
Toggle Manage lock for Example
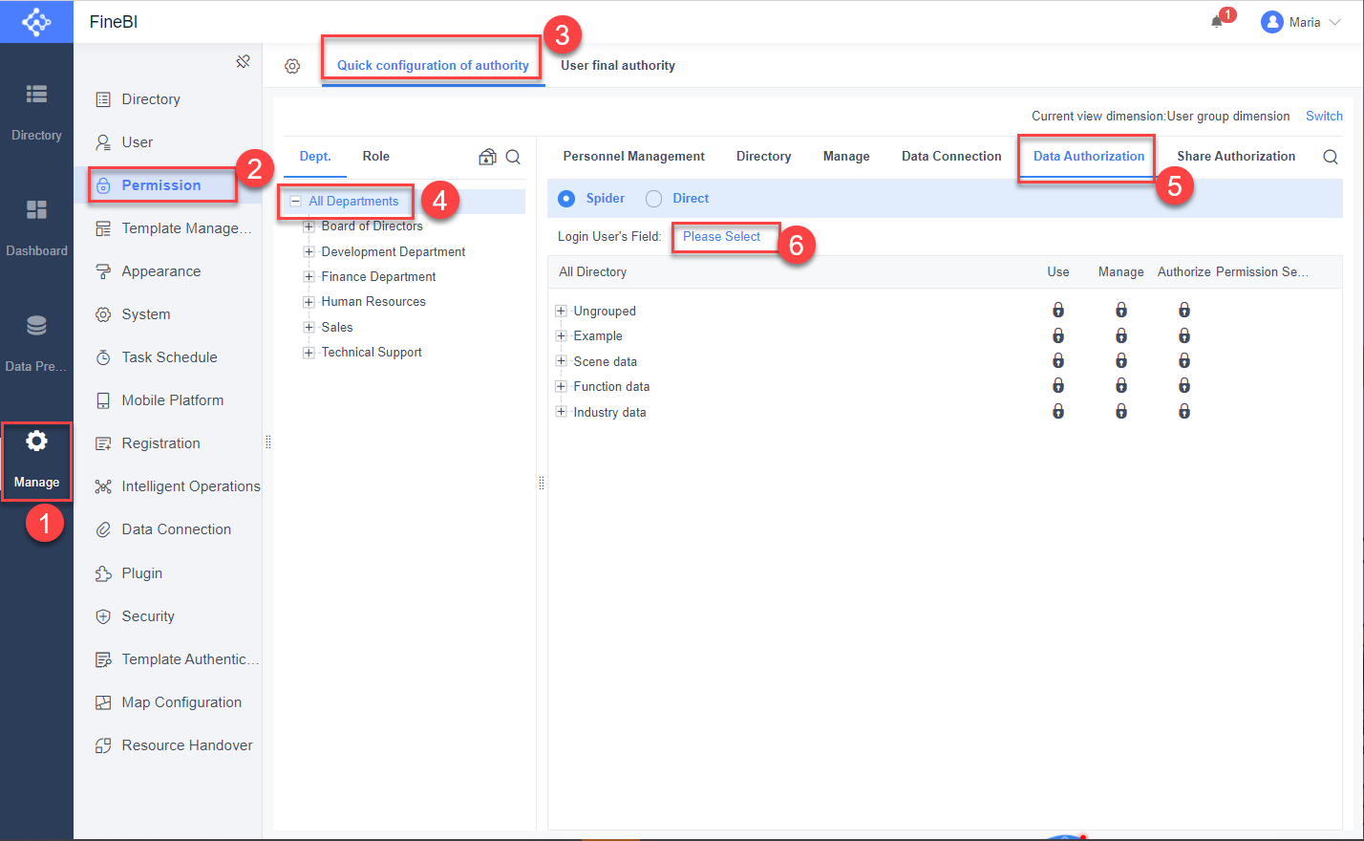pyautogui.click(x=1121, y=335)
